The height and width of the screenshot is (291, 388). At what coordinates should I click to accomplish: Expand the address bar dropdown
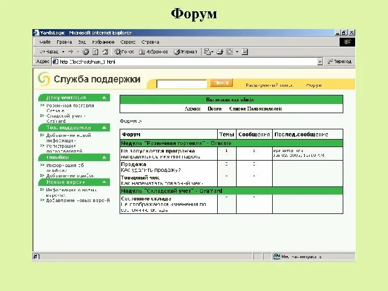(x=320, y=61)
